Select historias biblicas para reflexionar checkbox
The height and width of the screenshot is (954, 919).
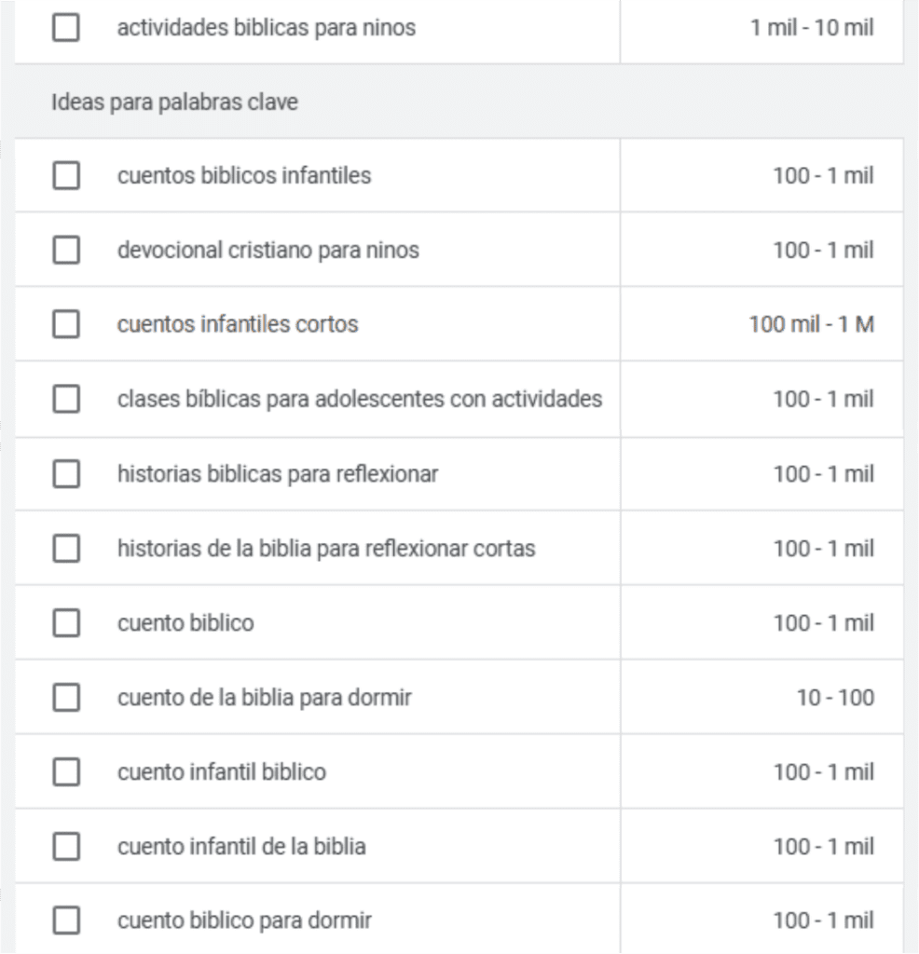66,474
